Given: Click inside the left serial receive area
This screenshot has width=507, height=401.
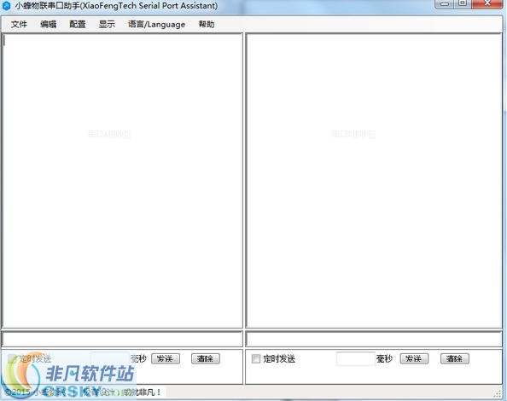Looking at the screenshot, I should tap(122, 181).
